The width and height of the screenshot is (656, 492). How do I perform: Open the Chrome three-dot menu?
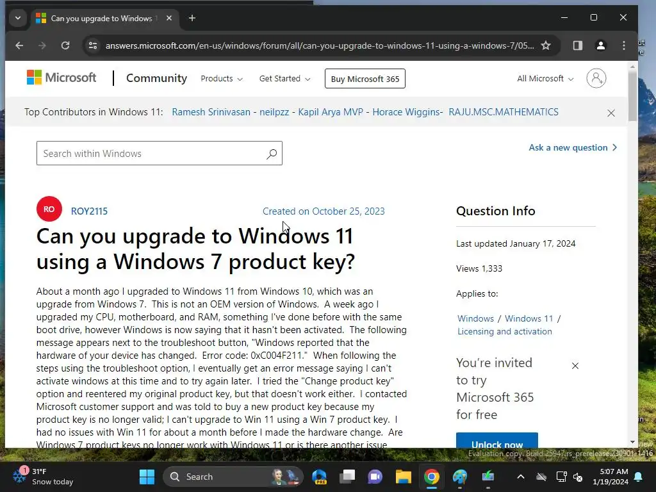click(624, 45)
